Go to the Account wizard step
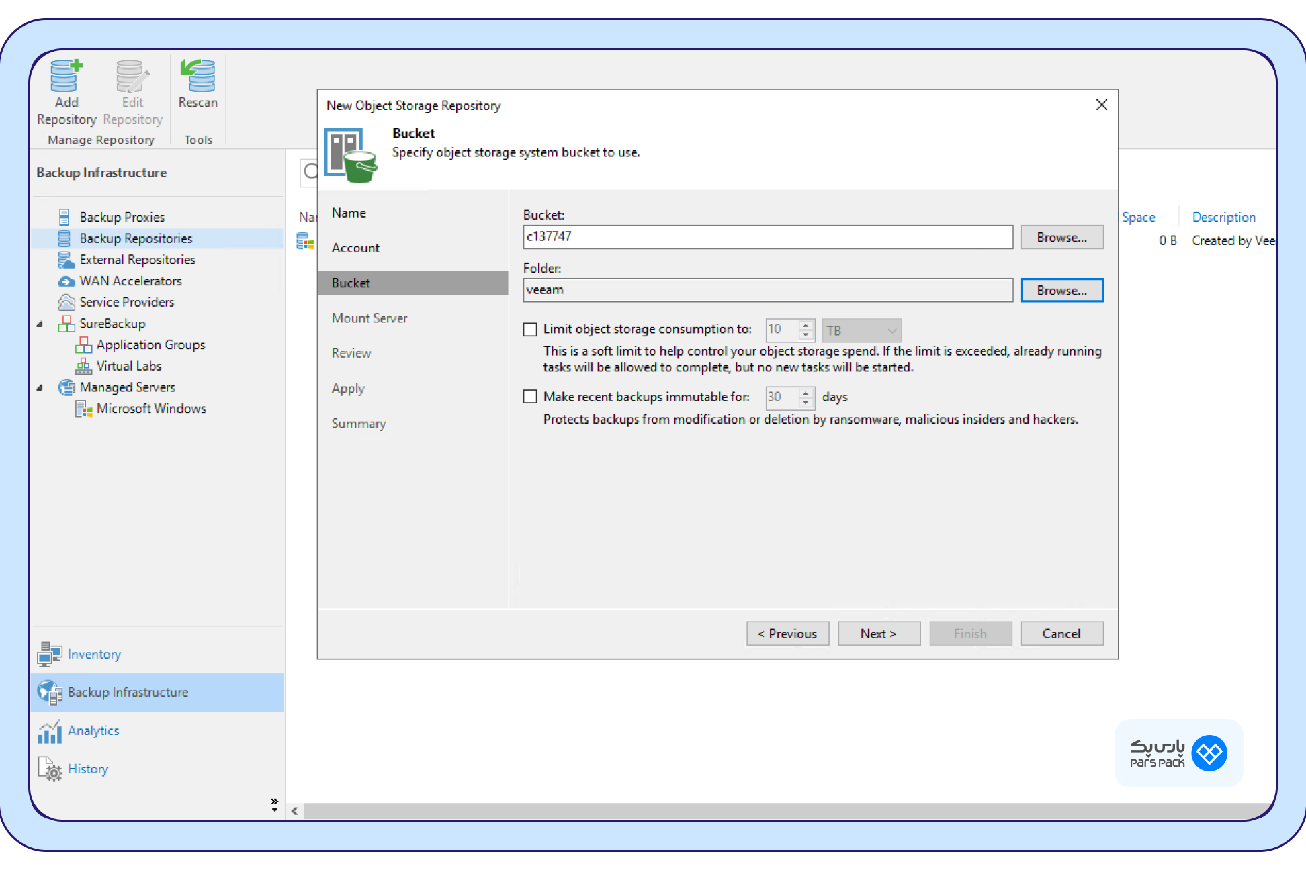 point(355,248)
